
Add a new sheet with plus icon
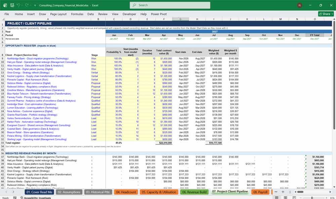tap(283, 192)
